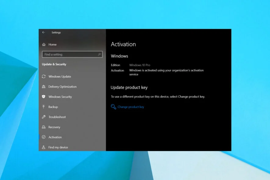Open the Home icon in sidebar
This screenshot has height=180, width=270.
click(x=44, y=45)
